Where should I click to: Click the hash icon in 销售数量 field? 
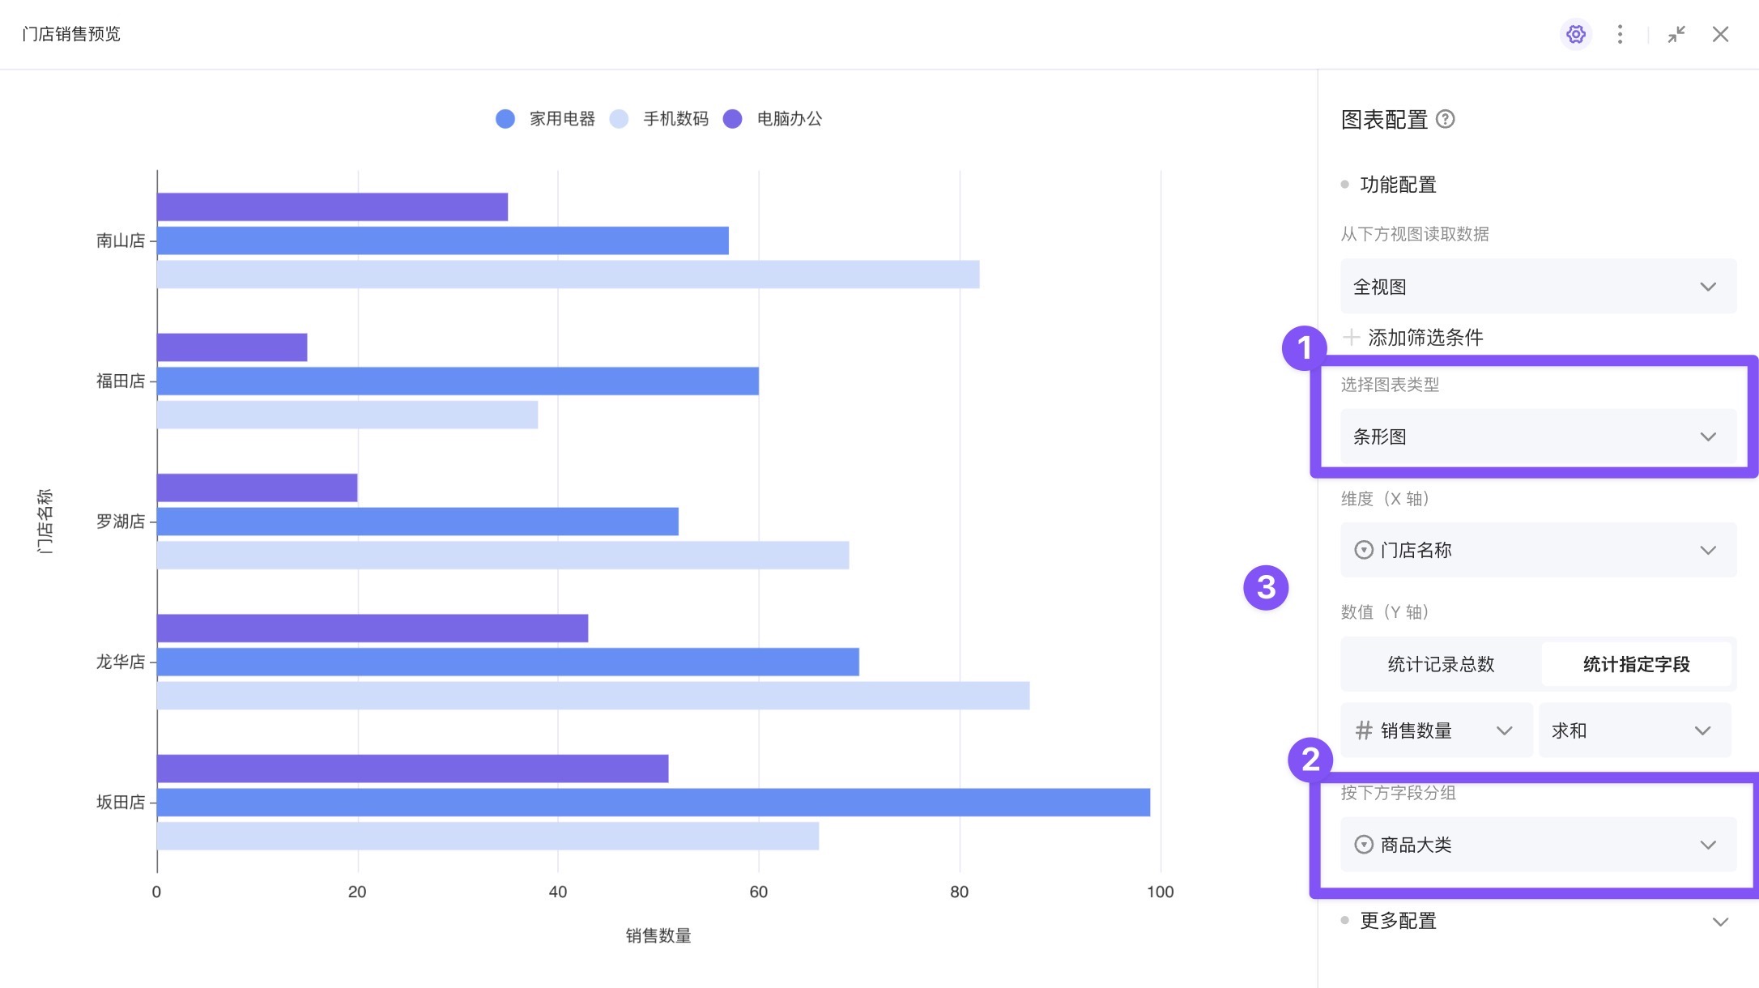[1364, 730]
